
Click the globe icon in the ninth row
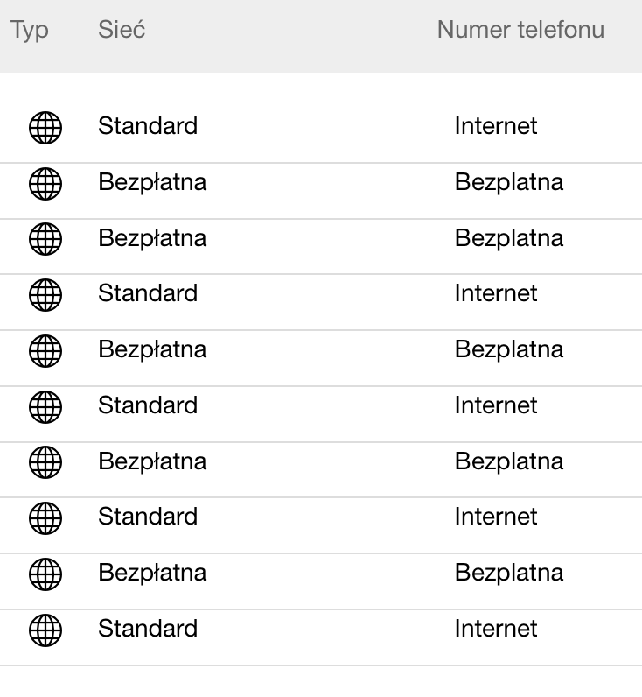click(x=45, y=574)
